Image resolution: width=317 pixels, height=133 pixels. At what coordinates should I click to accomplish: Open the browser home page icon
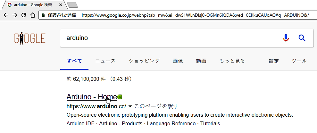pos(33,15)
